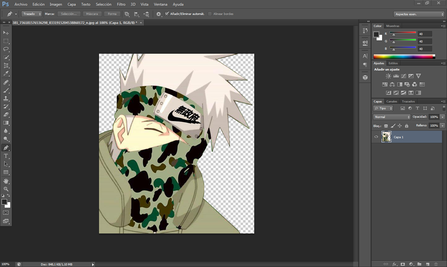
Task: Open the Archivo menu
Action: [x=21, y=4]
